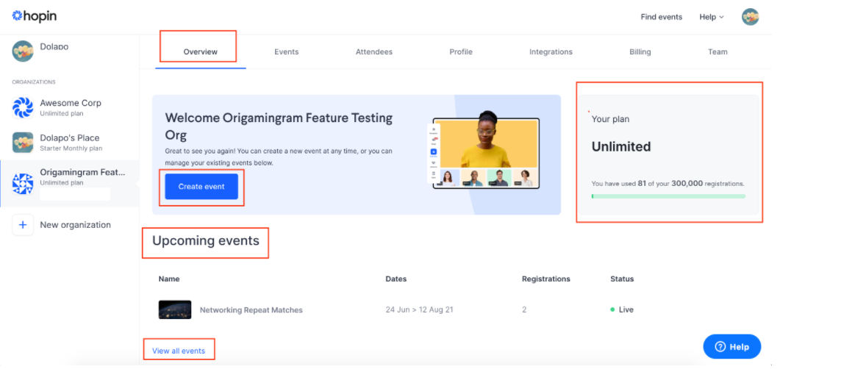The image size is (855, 369).
Task: Click Find events in header
Action: (x=661, y=17)
